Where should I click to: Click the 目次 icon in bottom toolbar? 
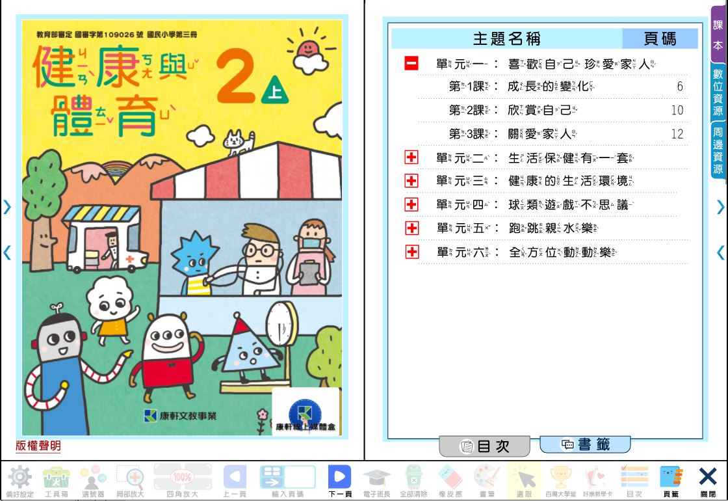(x=634, y=481)
